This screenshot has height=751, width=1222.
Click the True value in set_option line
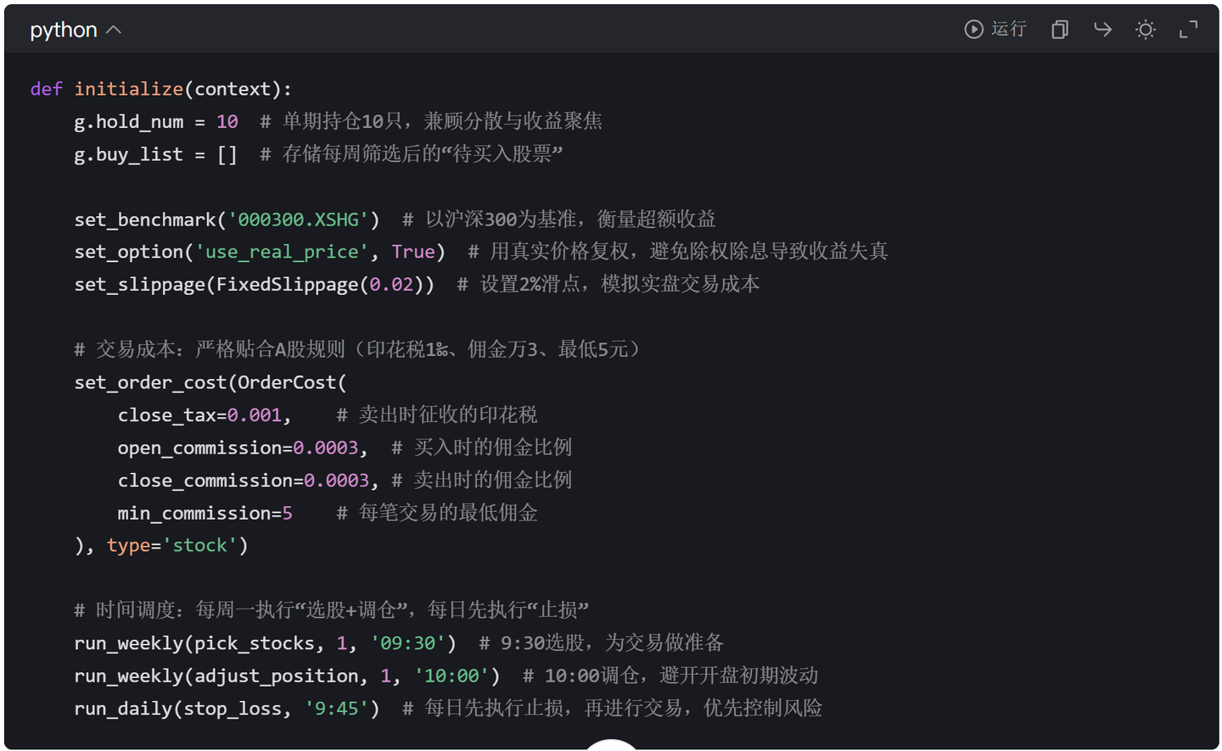pos(413,252)
